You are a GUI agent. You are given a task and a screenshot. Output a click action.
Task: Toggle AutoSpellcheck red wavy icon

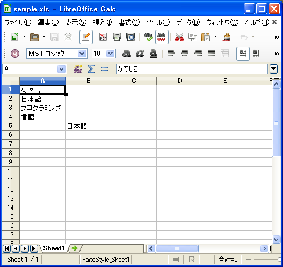[162, 37]
